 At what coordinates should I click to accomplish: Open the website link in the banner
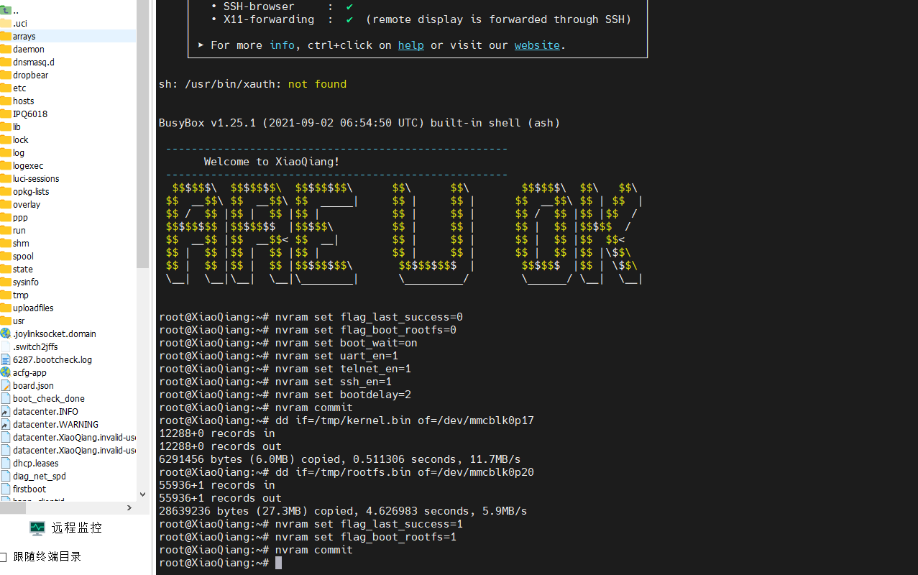(x=536, y=45)
